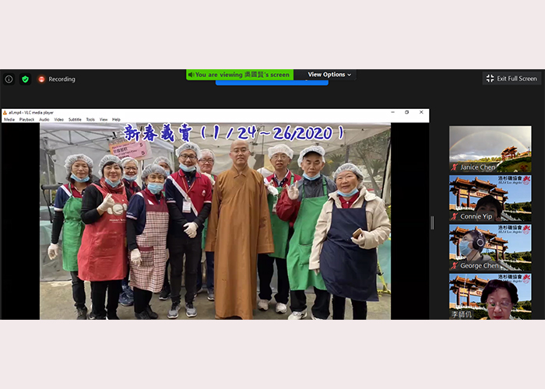Open the VLC Playback menu
This screenshot has height=389, width=545.
(x=26, y=120)
